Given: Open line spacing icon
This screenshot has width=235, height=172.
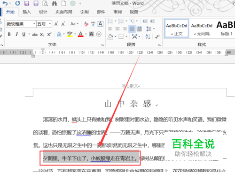Looking at the screenshot, I should click(x=149, y=29).
